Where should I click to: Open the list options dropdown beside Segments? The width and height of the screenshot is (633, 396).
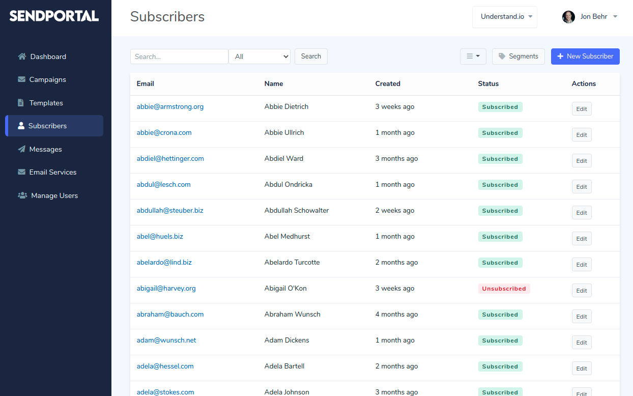point(473,56)
